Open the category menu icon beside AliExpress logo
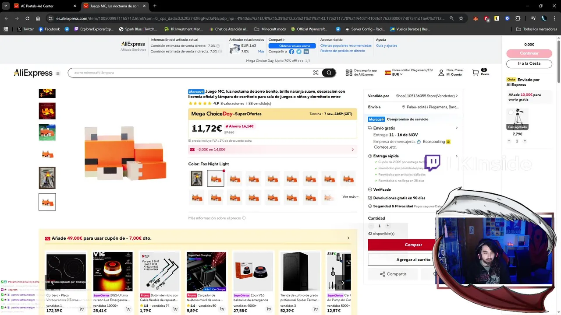Image resolution: width=561 pixels, height=315 pixels. point(57,73)
